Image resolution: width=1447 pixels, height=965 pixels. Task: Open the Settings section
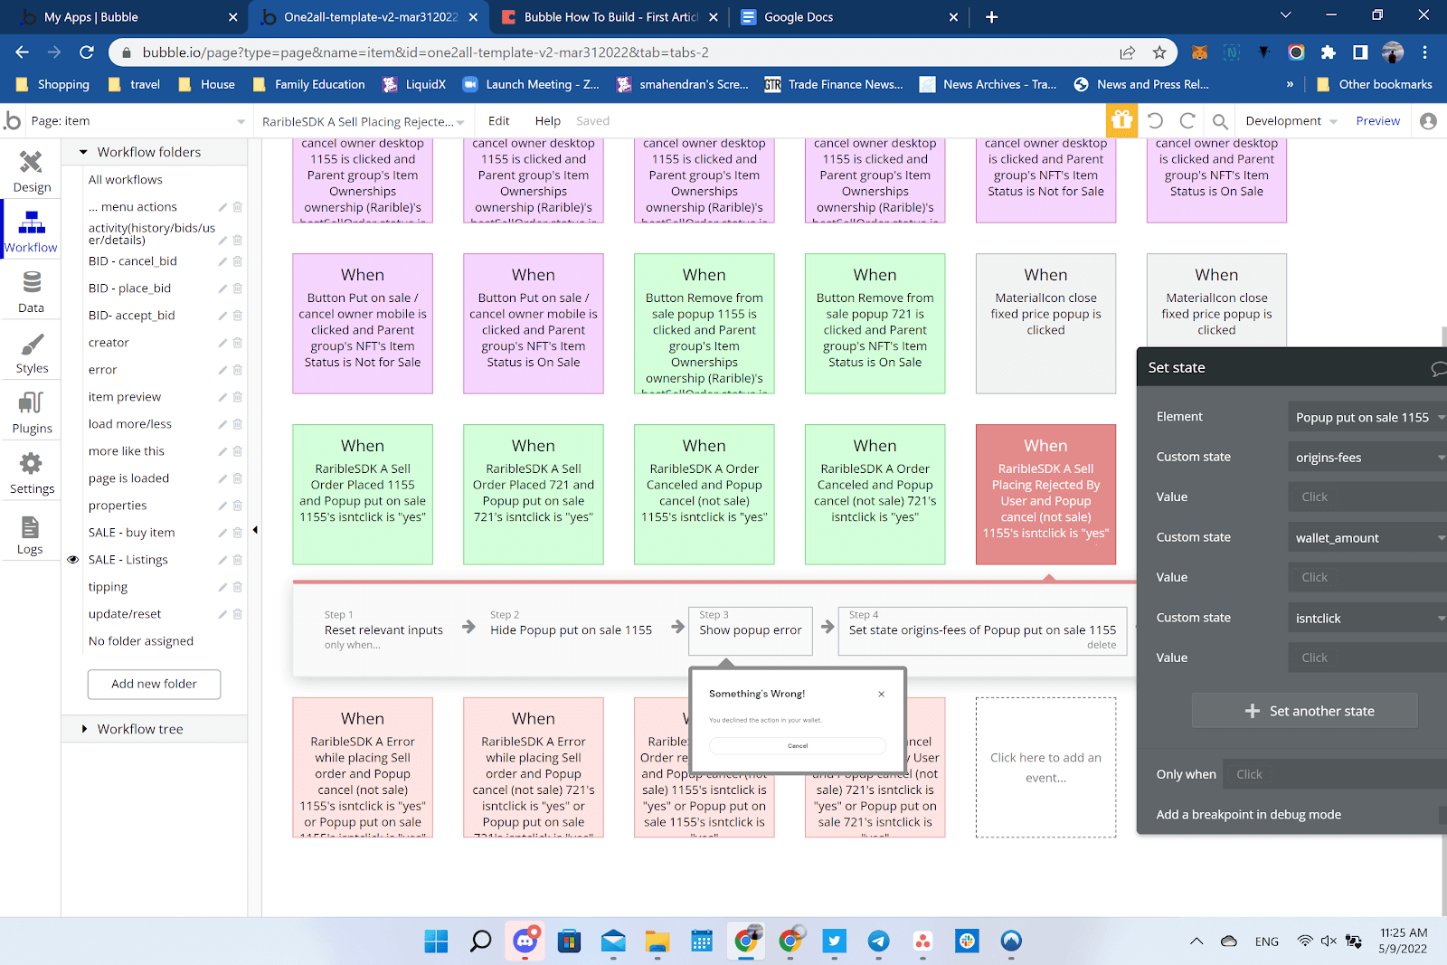[x=32, y=472]
